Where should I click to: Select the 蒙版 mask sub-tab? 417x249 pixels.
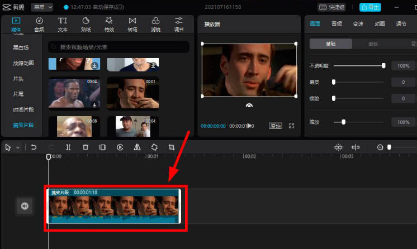point(373,44)
